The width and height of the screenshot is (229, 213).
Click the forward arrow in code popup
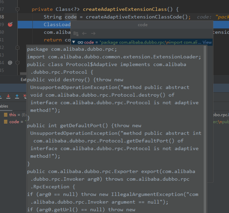(x=93, y=34)
